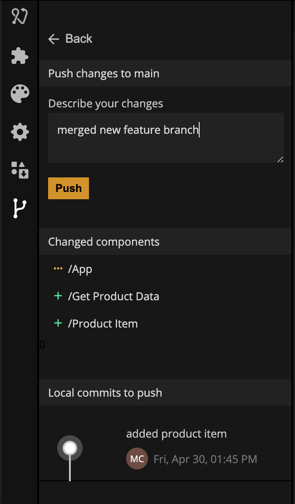Click the MC author avatar

click(x=137, y=459)
